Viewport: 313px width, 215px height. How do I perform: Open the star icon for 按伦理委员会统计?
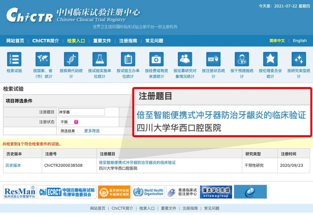270,59
